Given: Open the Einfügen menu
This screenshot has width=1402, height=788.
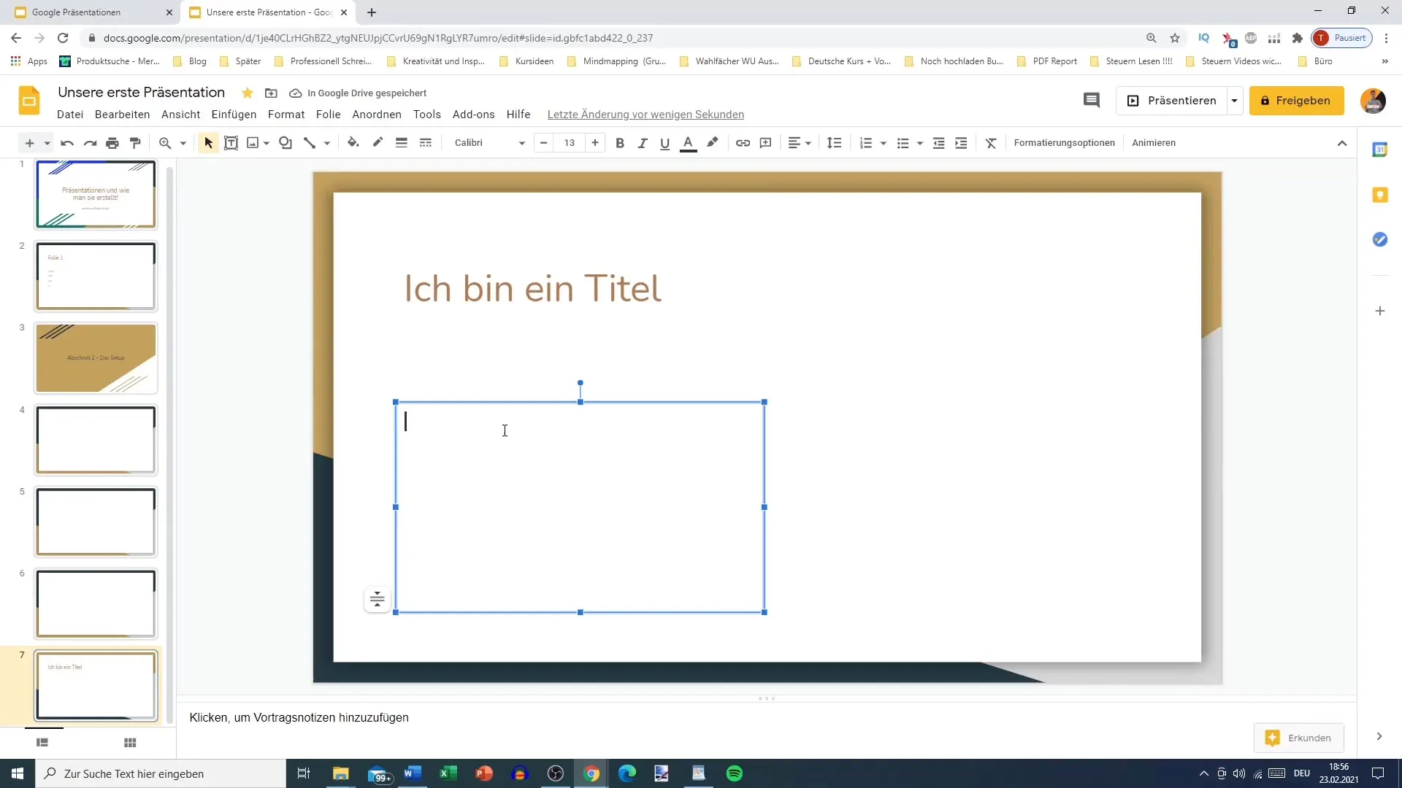Looking at the screenshot, I should (x=234, y=115).
